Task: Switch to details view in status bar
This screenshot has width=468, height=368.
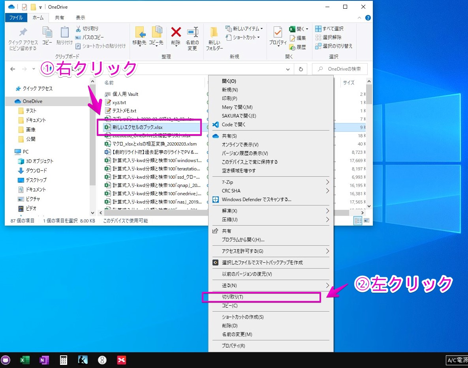Action: (357, 220)
